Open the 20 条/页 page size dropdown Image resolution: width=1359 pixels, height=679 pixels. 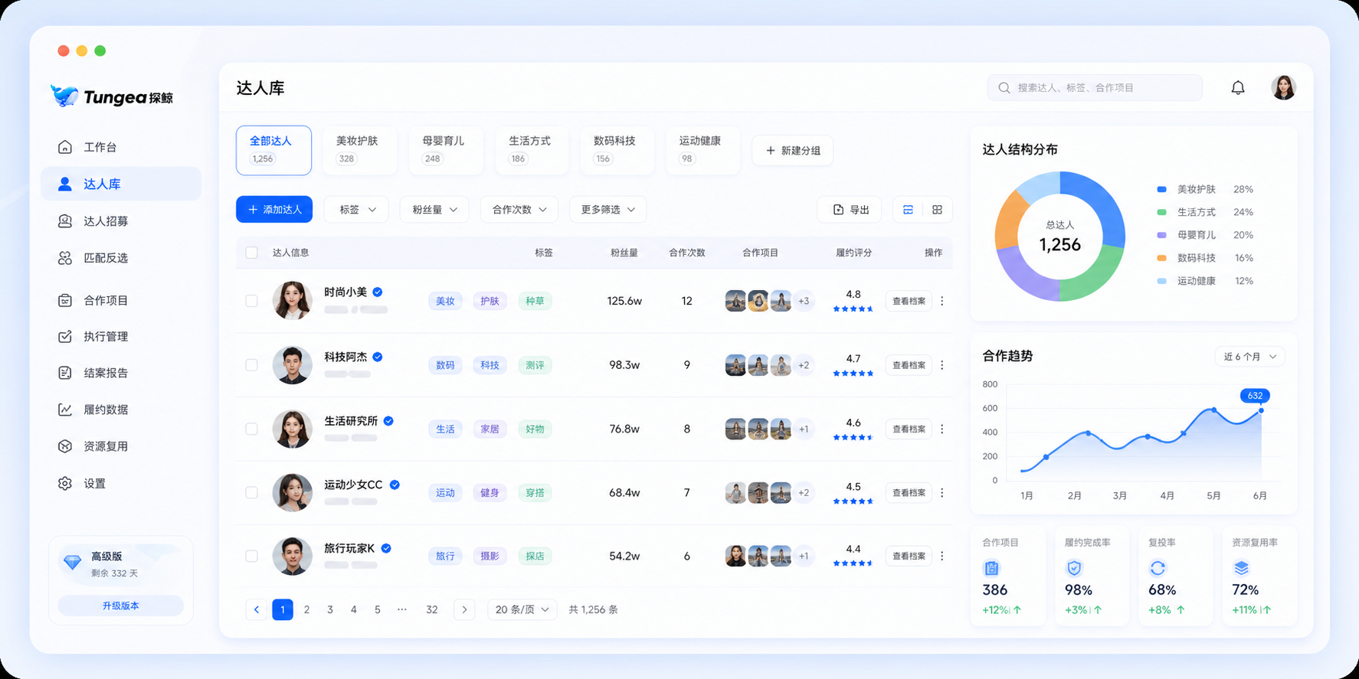click(522, 609)
